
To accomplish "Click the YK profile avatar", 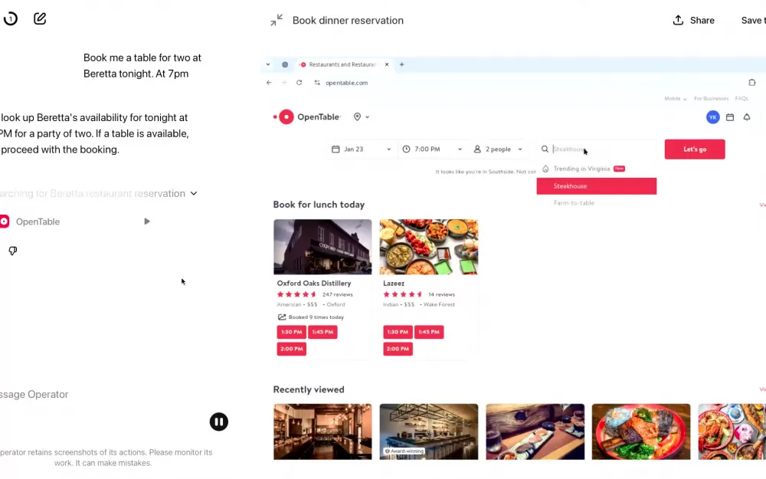I will pos(713,117).
